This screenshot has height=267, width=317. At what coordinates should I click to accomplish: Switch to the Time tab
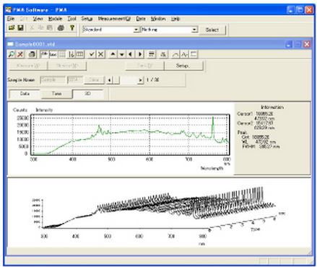coord(56,94)
